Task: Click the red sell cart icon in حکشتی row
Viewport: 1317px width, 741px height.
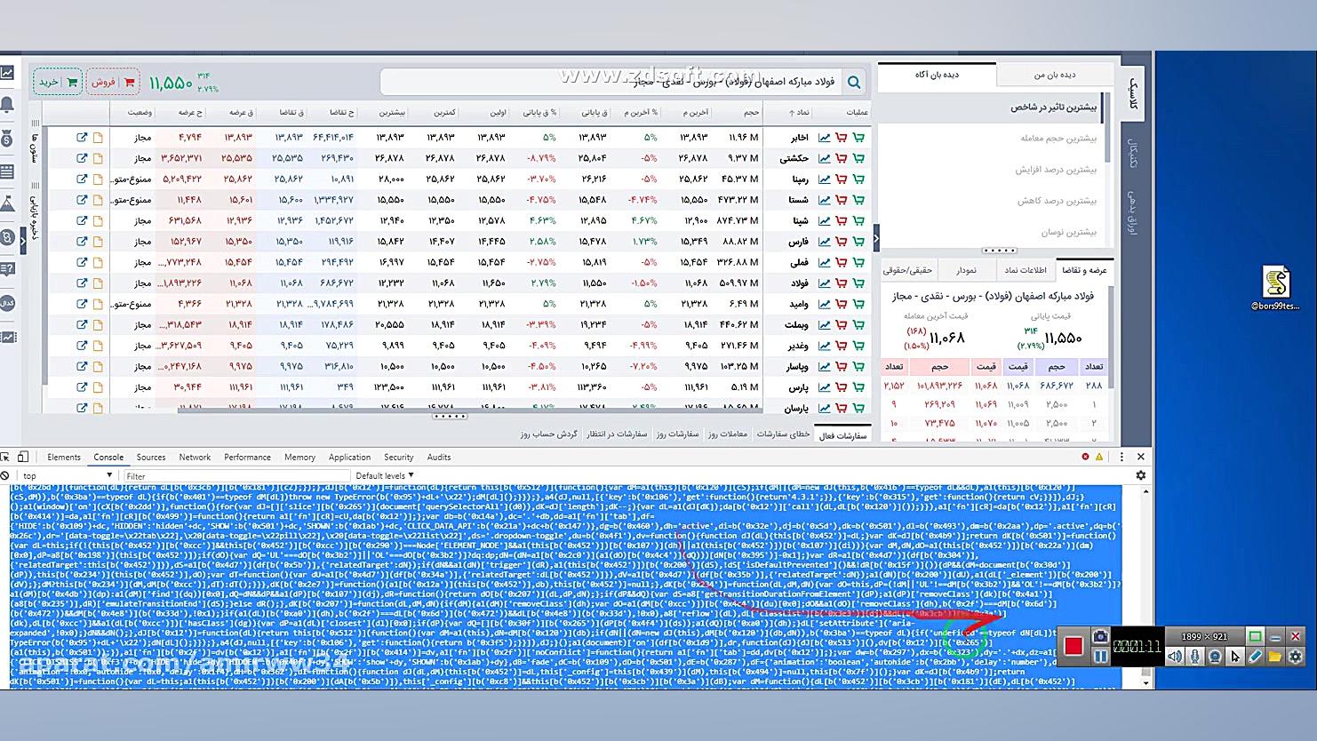Action: (x=841, y=158)
